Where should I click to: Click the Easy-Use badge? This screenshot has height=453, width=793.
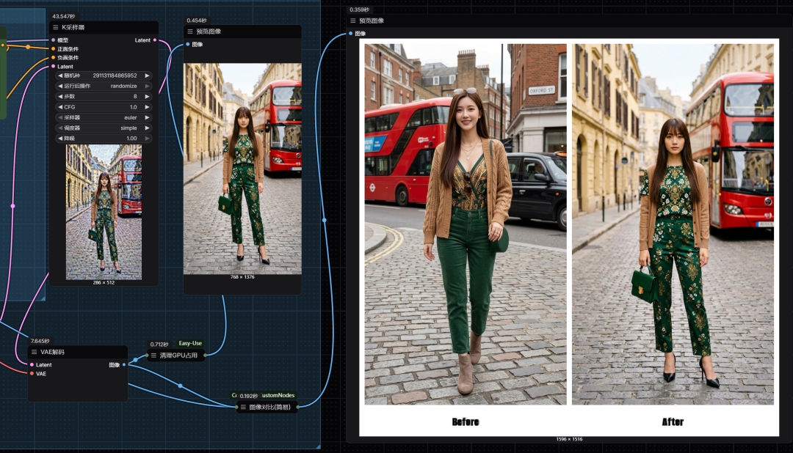[190, 343]
